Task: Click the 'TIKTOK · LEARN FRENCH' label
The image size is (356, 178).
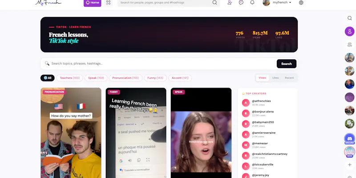Action: click(73, 27)
